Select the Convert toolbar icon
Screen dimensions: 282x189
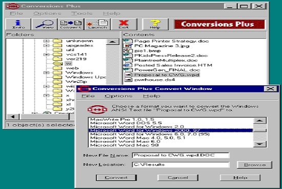point(71,24)
